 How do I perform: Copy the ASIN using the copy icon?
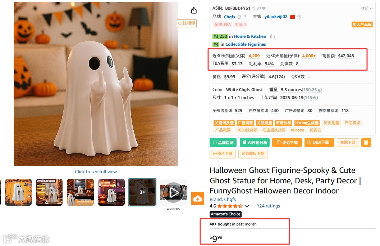253,9
